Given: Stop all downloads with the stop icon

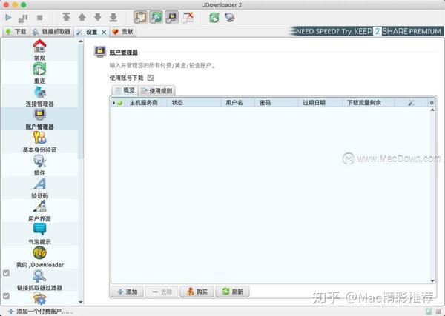Looking at the screenshot, I should coord(40,18).
